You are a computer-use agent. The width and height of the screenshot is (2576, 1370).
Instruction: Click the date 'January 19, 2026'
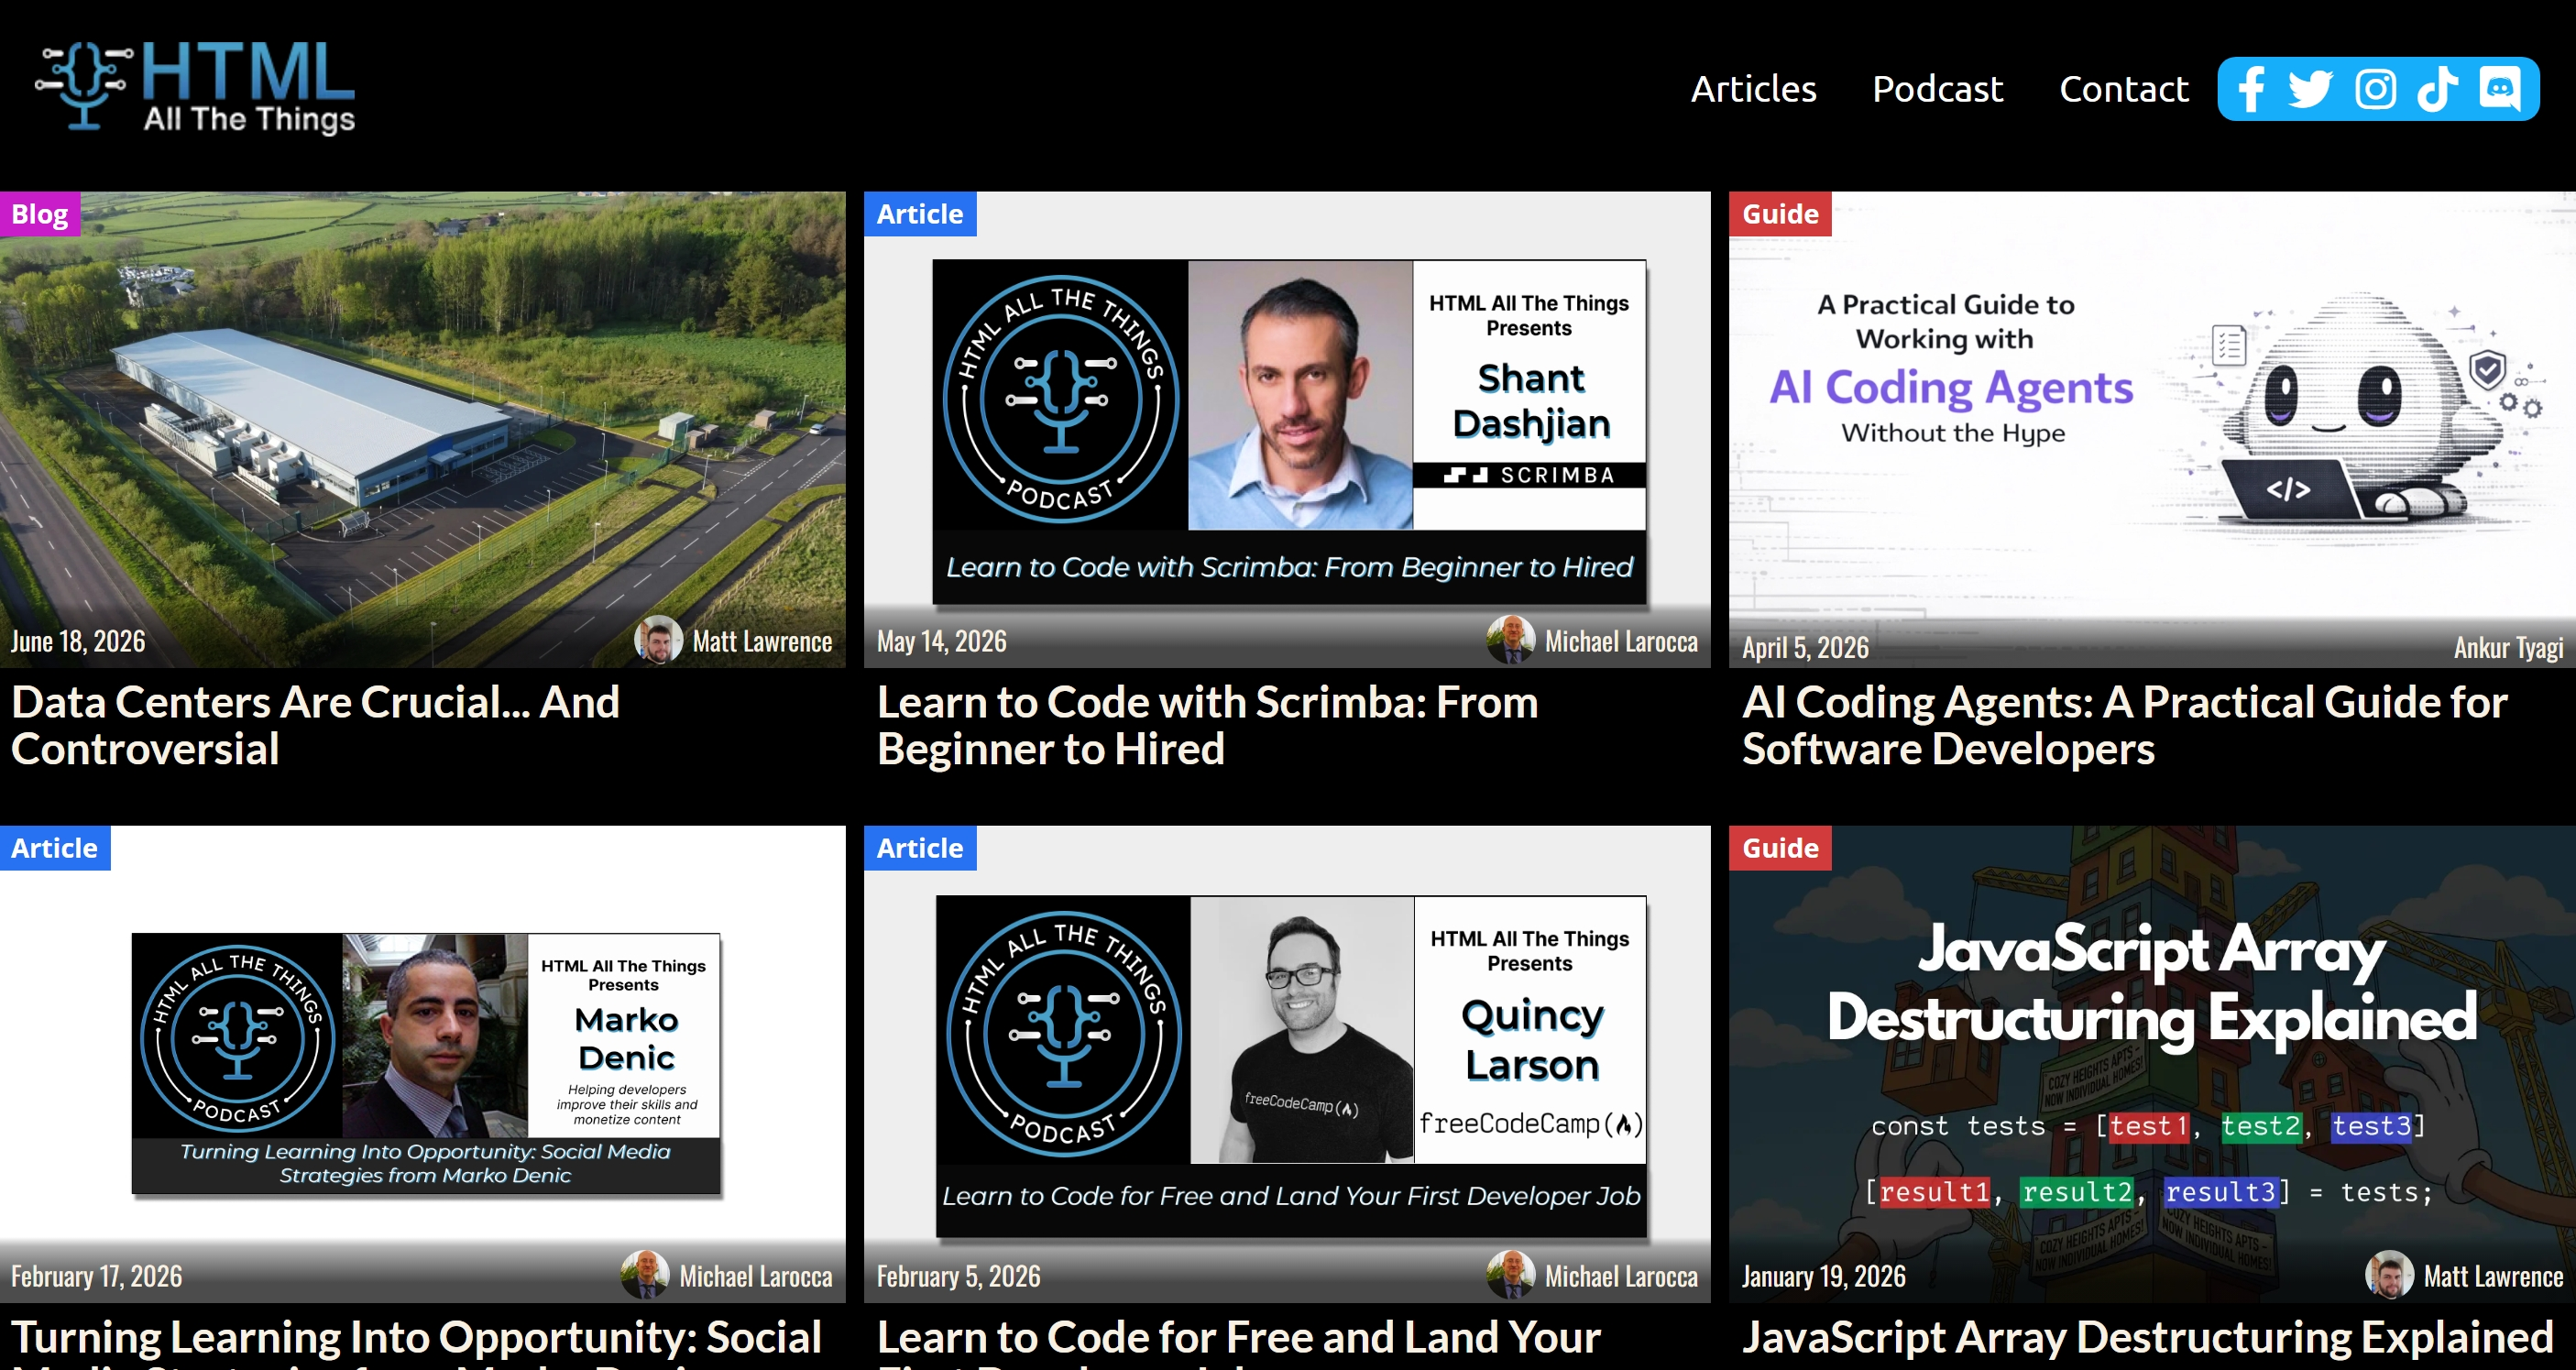(1823, 1276)
